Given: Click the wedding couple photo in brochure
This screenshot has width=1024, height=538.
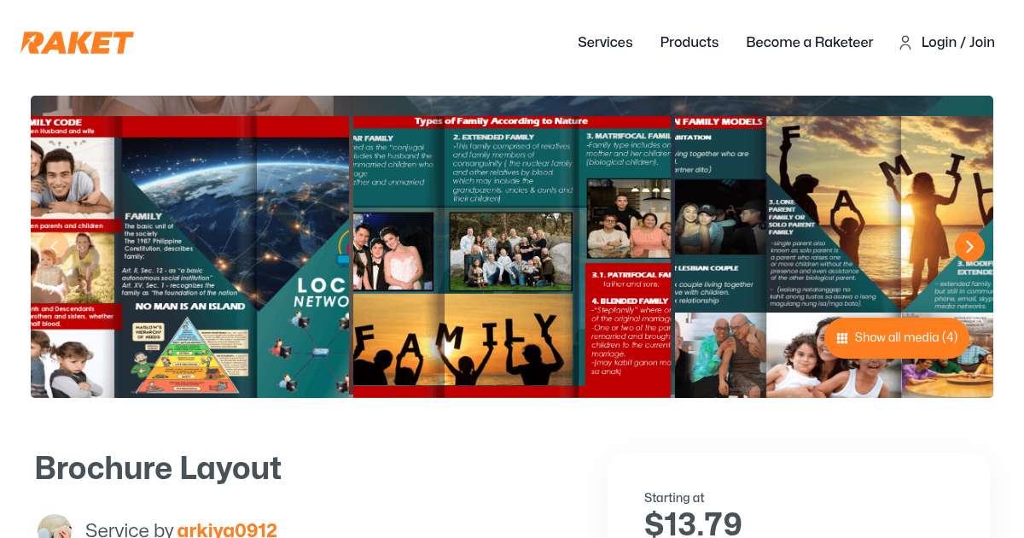Looking at the screenshot, I should pos(393,252).
